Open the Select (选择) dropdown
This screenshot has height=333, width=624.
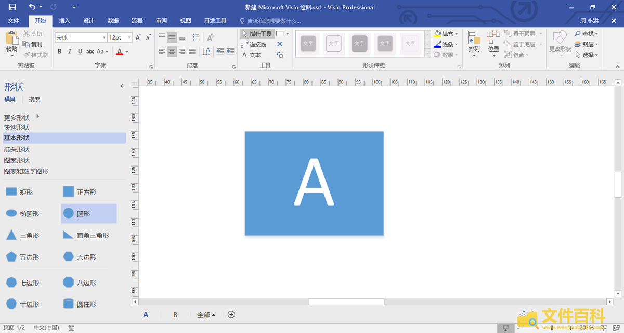coord(587,55)
